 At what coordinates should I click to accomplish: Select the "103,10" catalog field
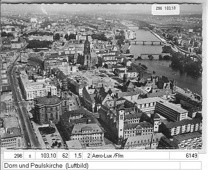pos(46,156)
